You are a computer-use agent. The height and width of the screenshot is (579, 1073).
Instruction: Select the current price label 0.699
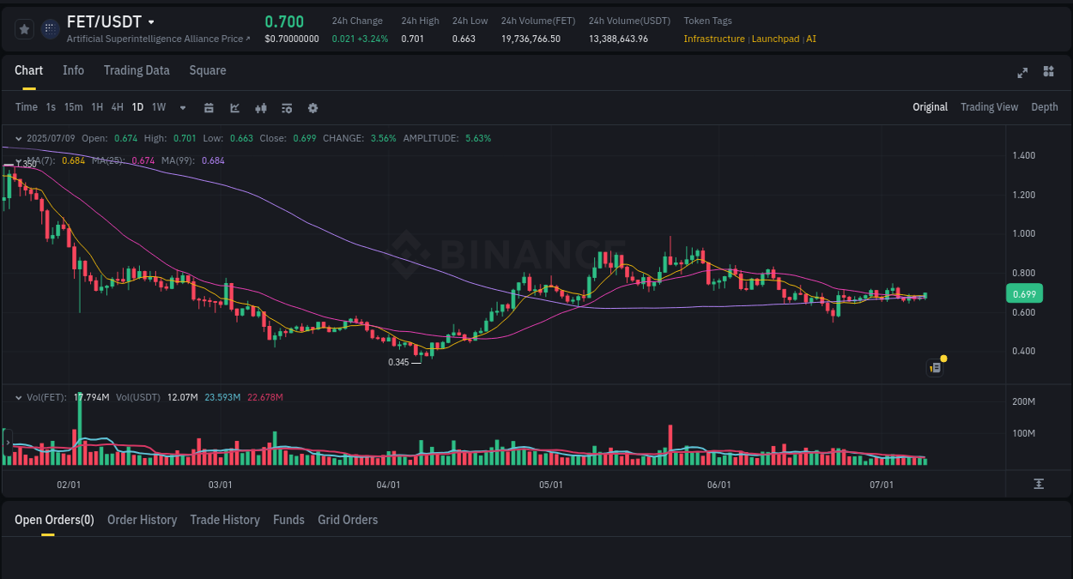(x=1023, y=293)
